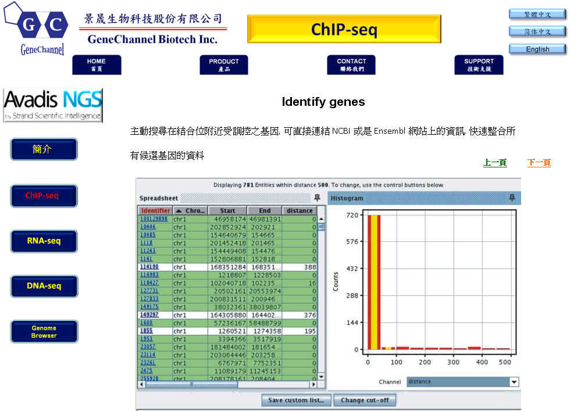570x411 pixels.
Task: Click the Histogram panel pin icon
Action: click(512, 198)
